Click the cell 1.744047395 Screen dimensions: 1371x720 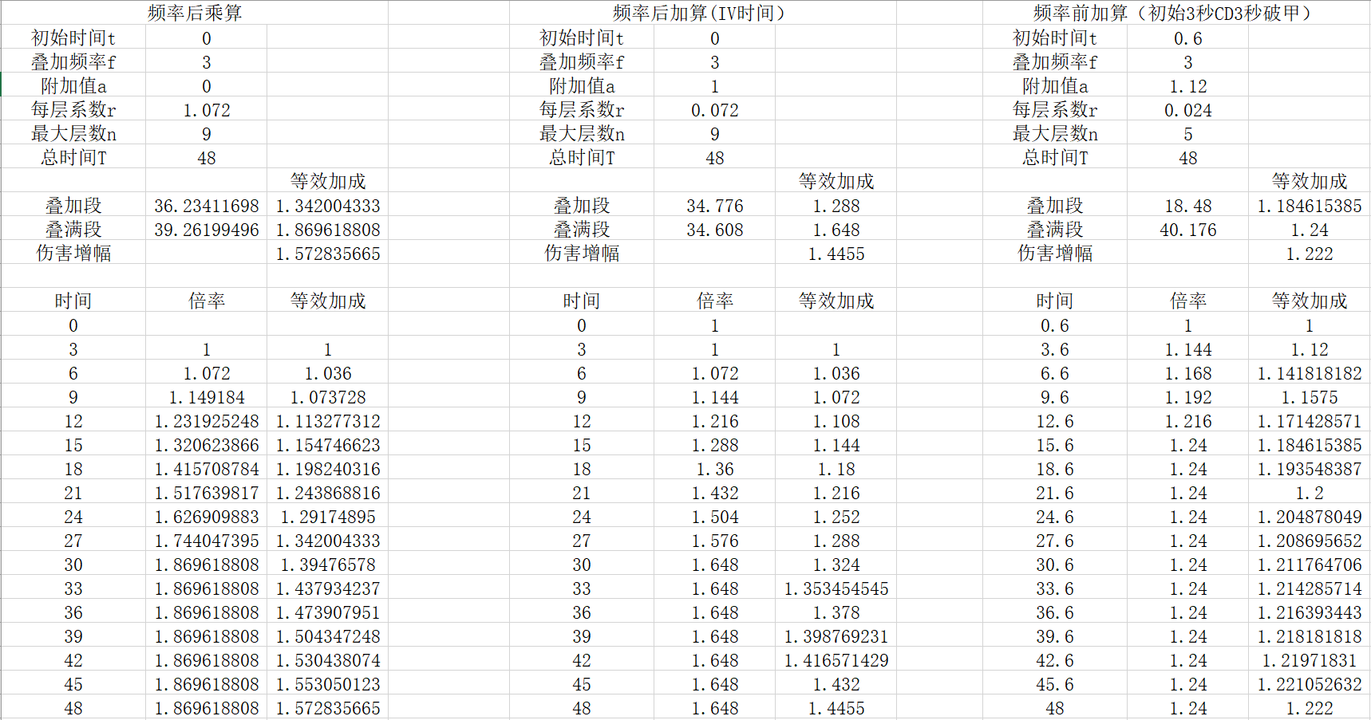(x=207, y=541)
